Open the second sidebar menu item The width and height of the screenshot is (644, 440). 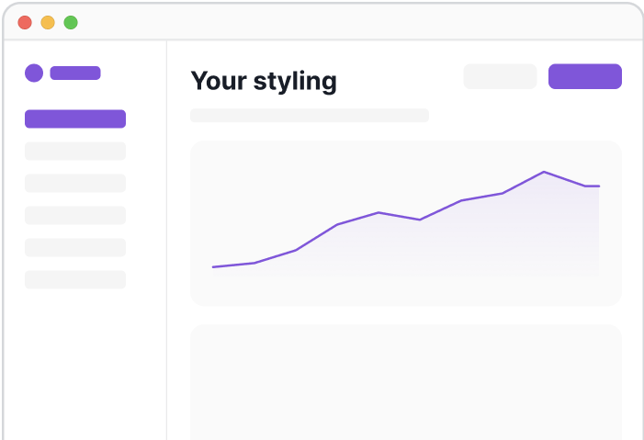pyautogui.click(x=75, y=151)
